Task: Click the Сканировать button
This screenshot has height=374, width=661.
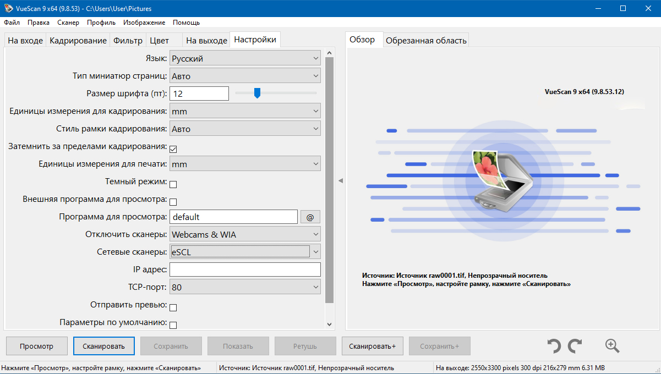Action: [103, 346]
